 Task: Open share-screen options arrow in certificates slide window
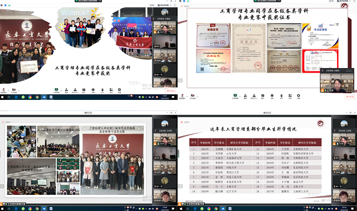click(x=240, y=96)
